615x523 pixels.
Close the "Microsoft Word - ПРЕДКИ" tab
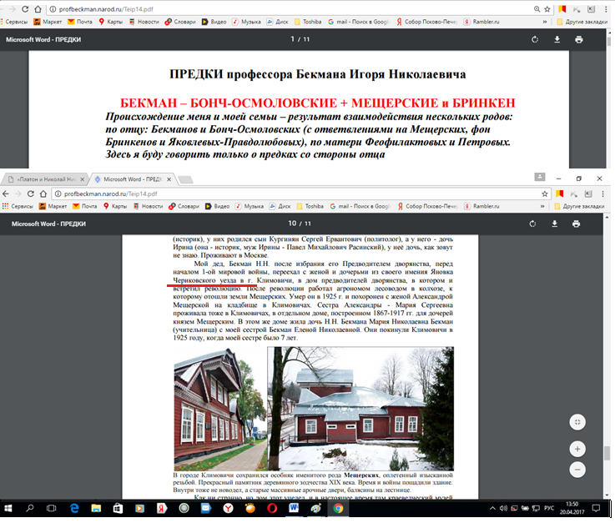click(x=169, y=179)
